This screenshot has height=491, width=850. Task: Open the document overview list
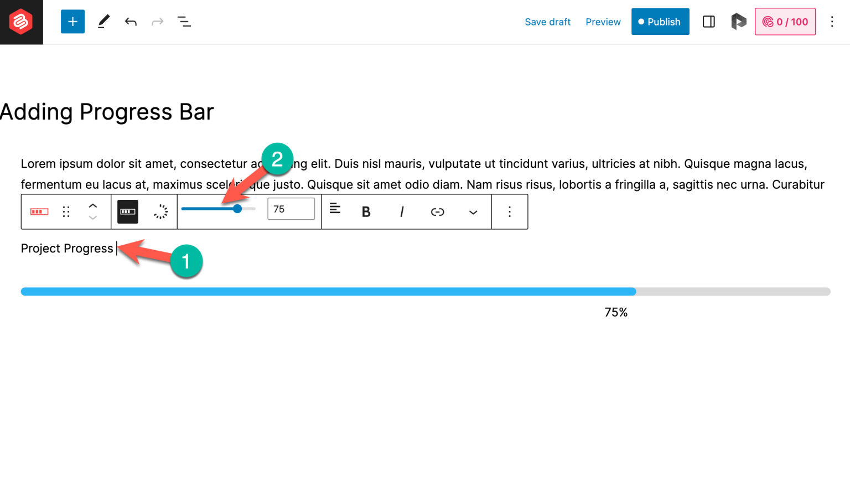point(184,22)
